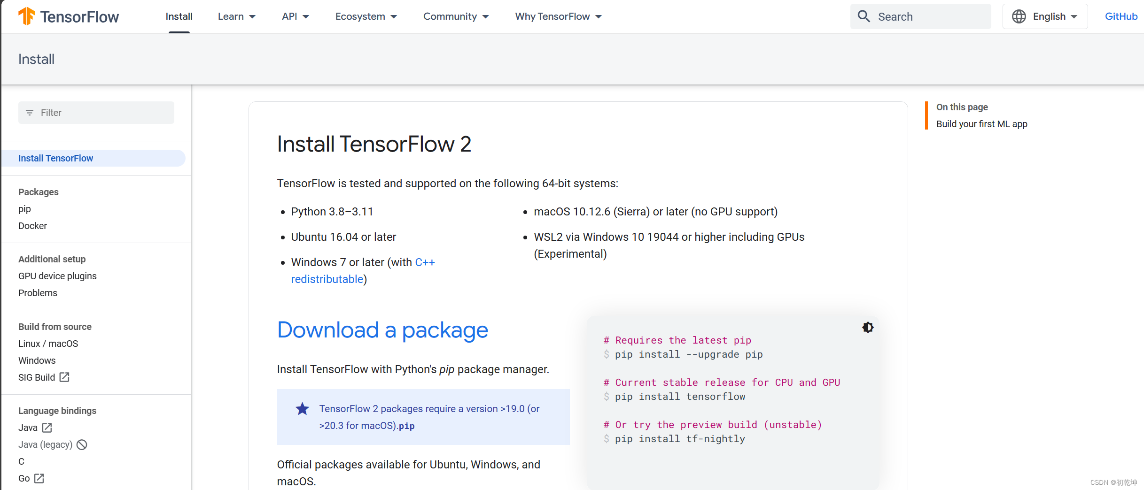
Task: Expand the Learn dropdown
Action: click(x=237, y=16)
